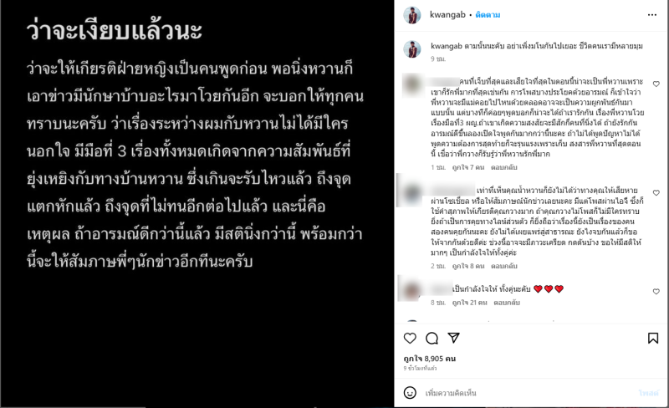669x408 pixels.
Task: Follow kwangab via blue ติดตาม link
Action: [488, 15]
